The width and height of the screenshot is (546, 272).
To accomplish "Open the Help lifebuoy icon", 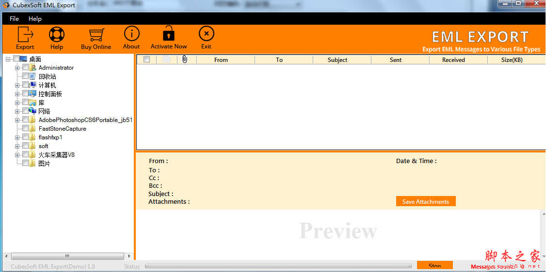I will pos(56,34).
